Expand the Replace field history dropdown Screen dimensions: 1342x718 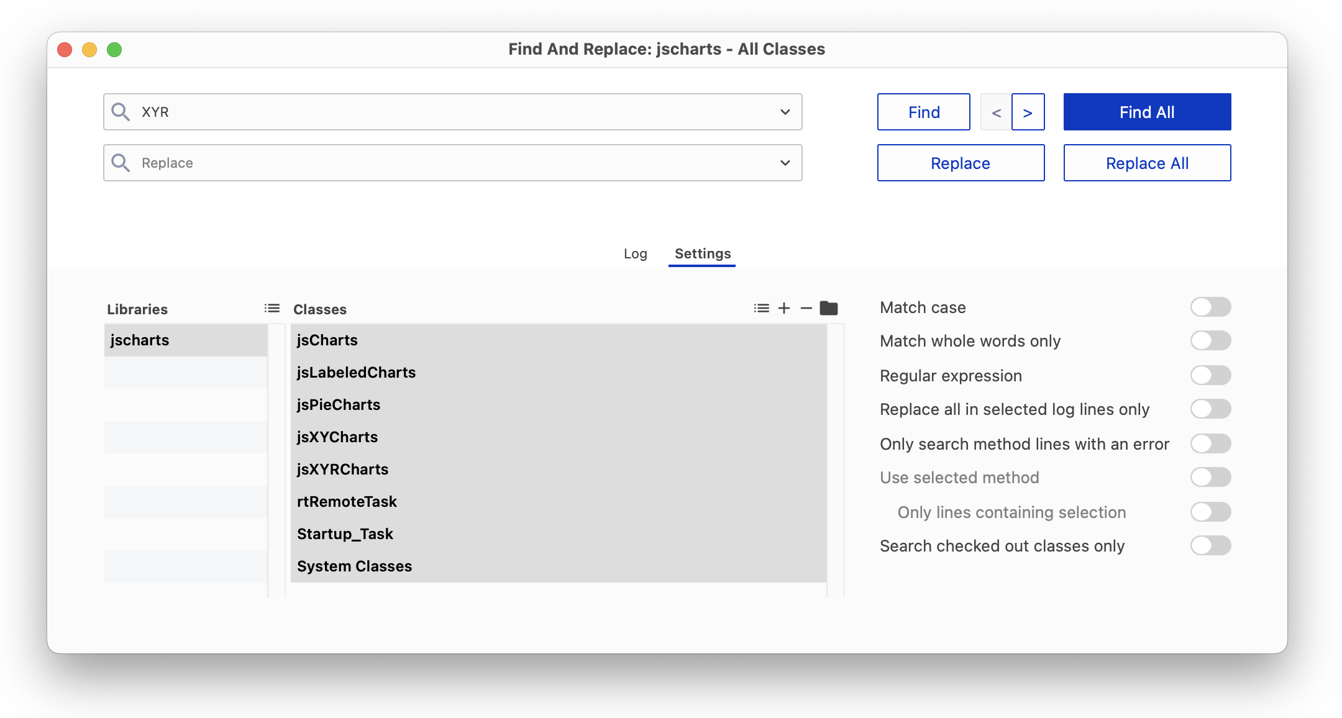pyautogui.click(x=785, y=163)
